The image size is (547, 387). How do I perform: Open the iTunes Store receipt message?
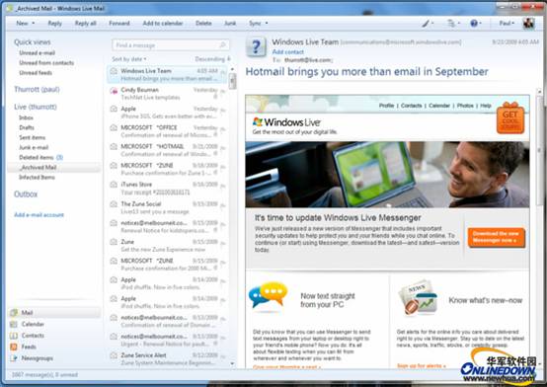[x=168, y=189]
